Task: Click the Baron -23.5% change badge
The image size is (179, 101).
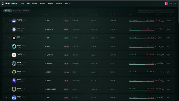Action: pyautogui.click(x=66, y=46)
